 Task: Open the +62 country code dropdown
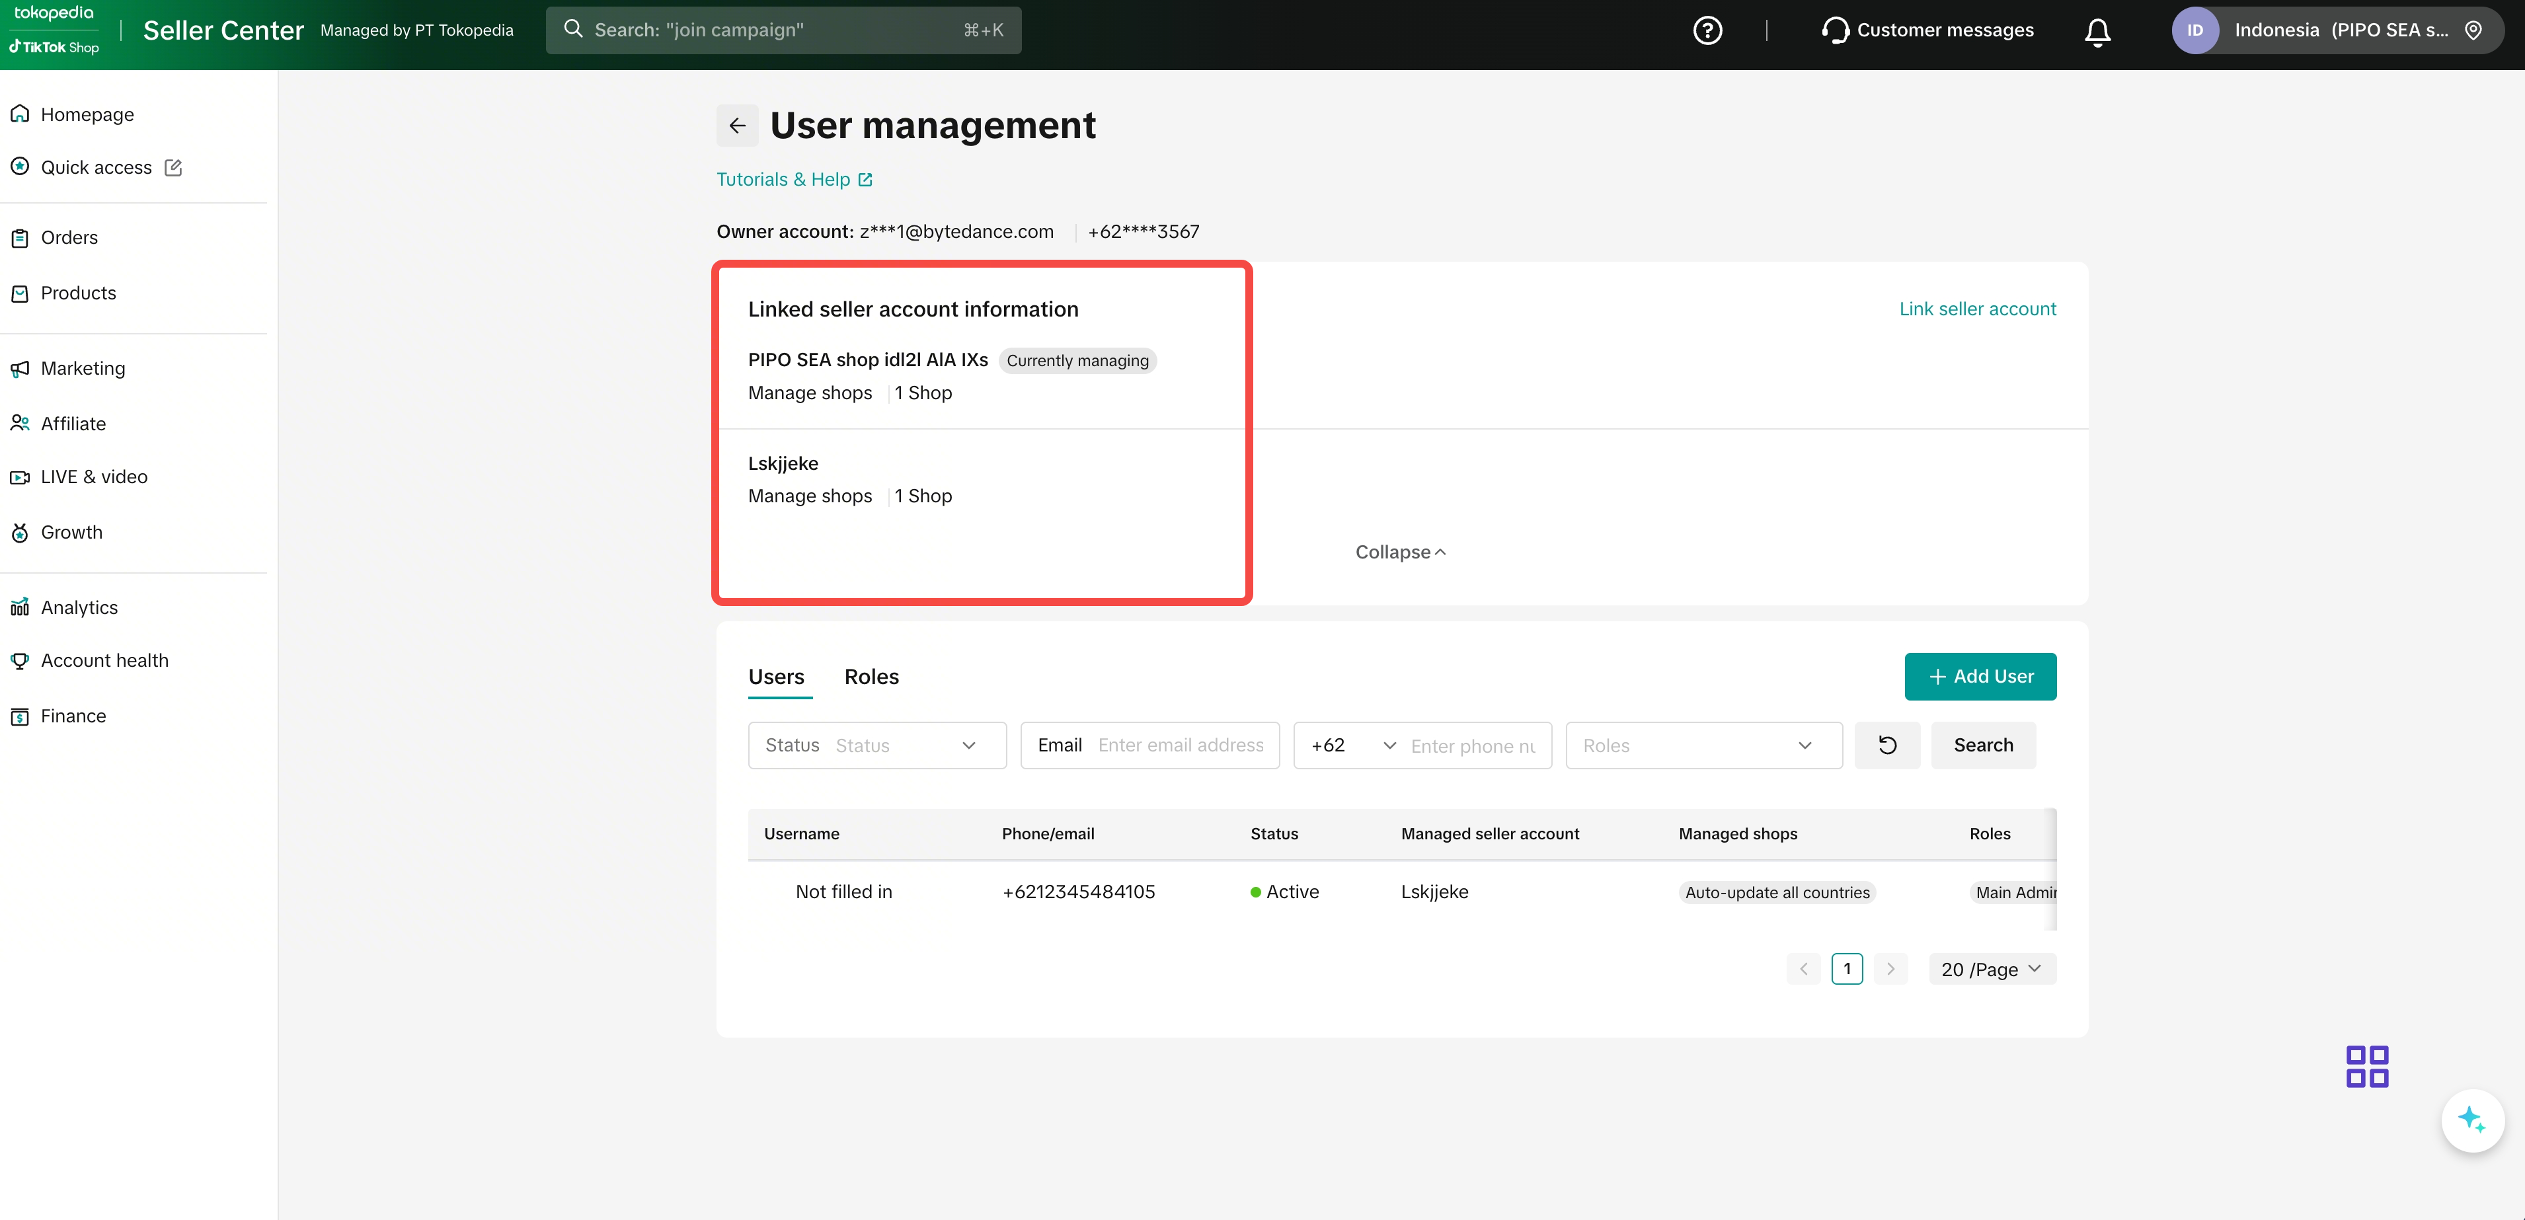pyautogui.click(x=1352, y=745)
